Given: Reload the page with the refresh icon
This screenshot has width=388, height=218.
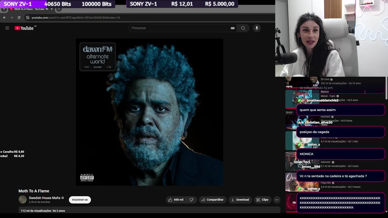Looking at the screenshot, I should 19,18.
